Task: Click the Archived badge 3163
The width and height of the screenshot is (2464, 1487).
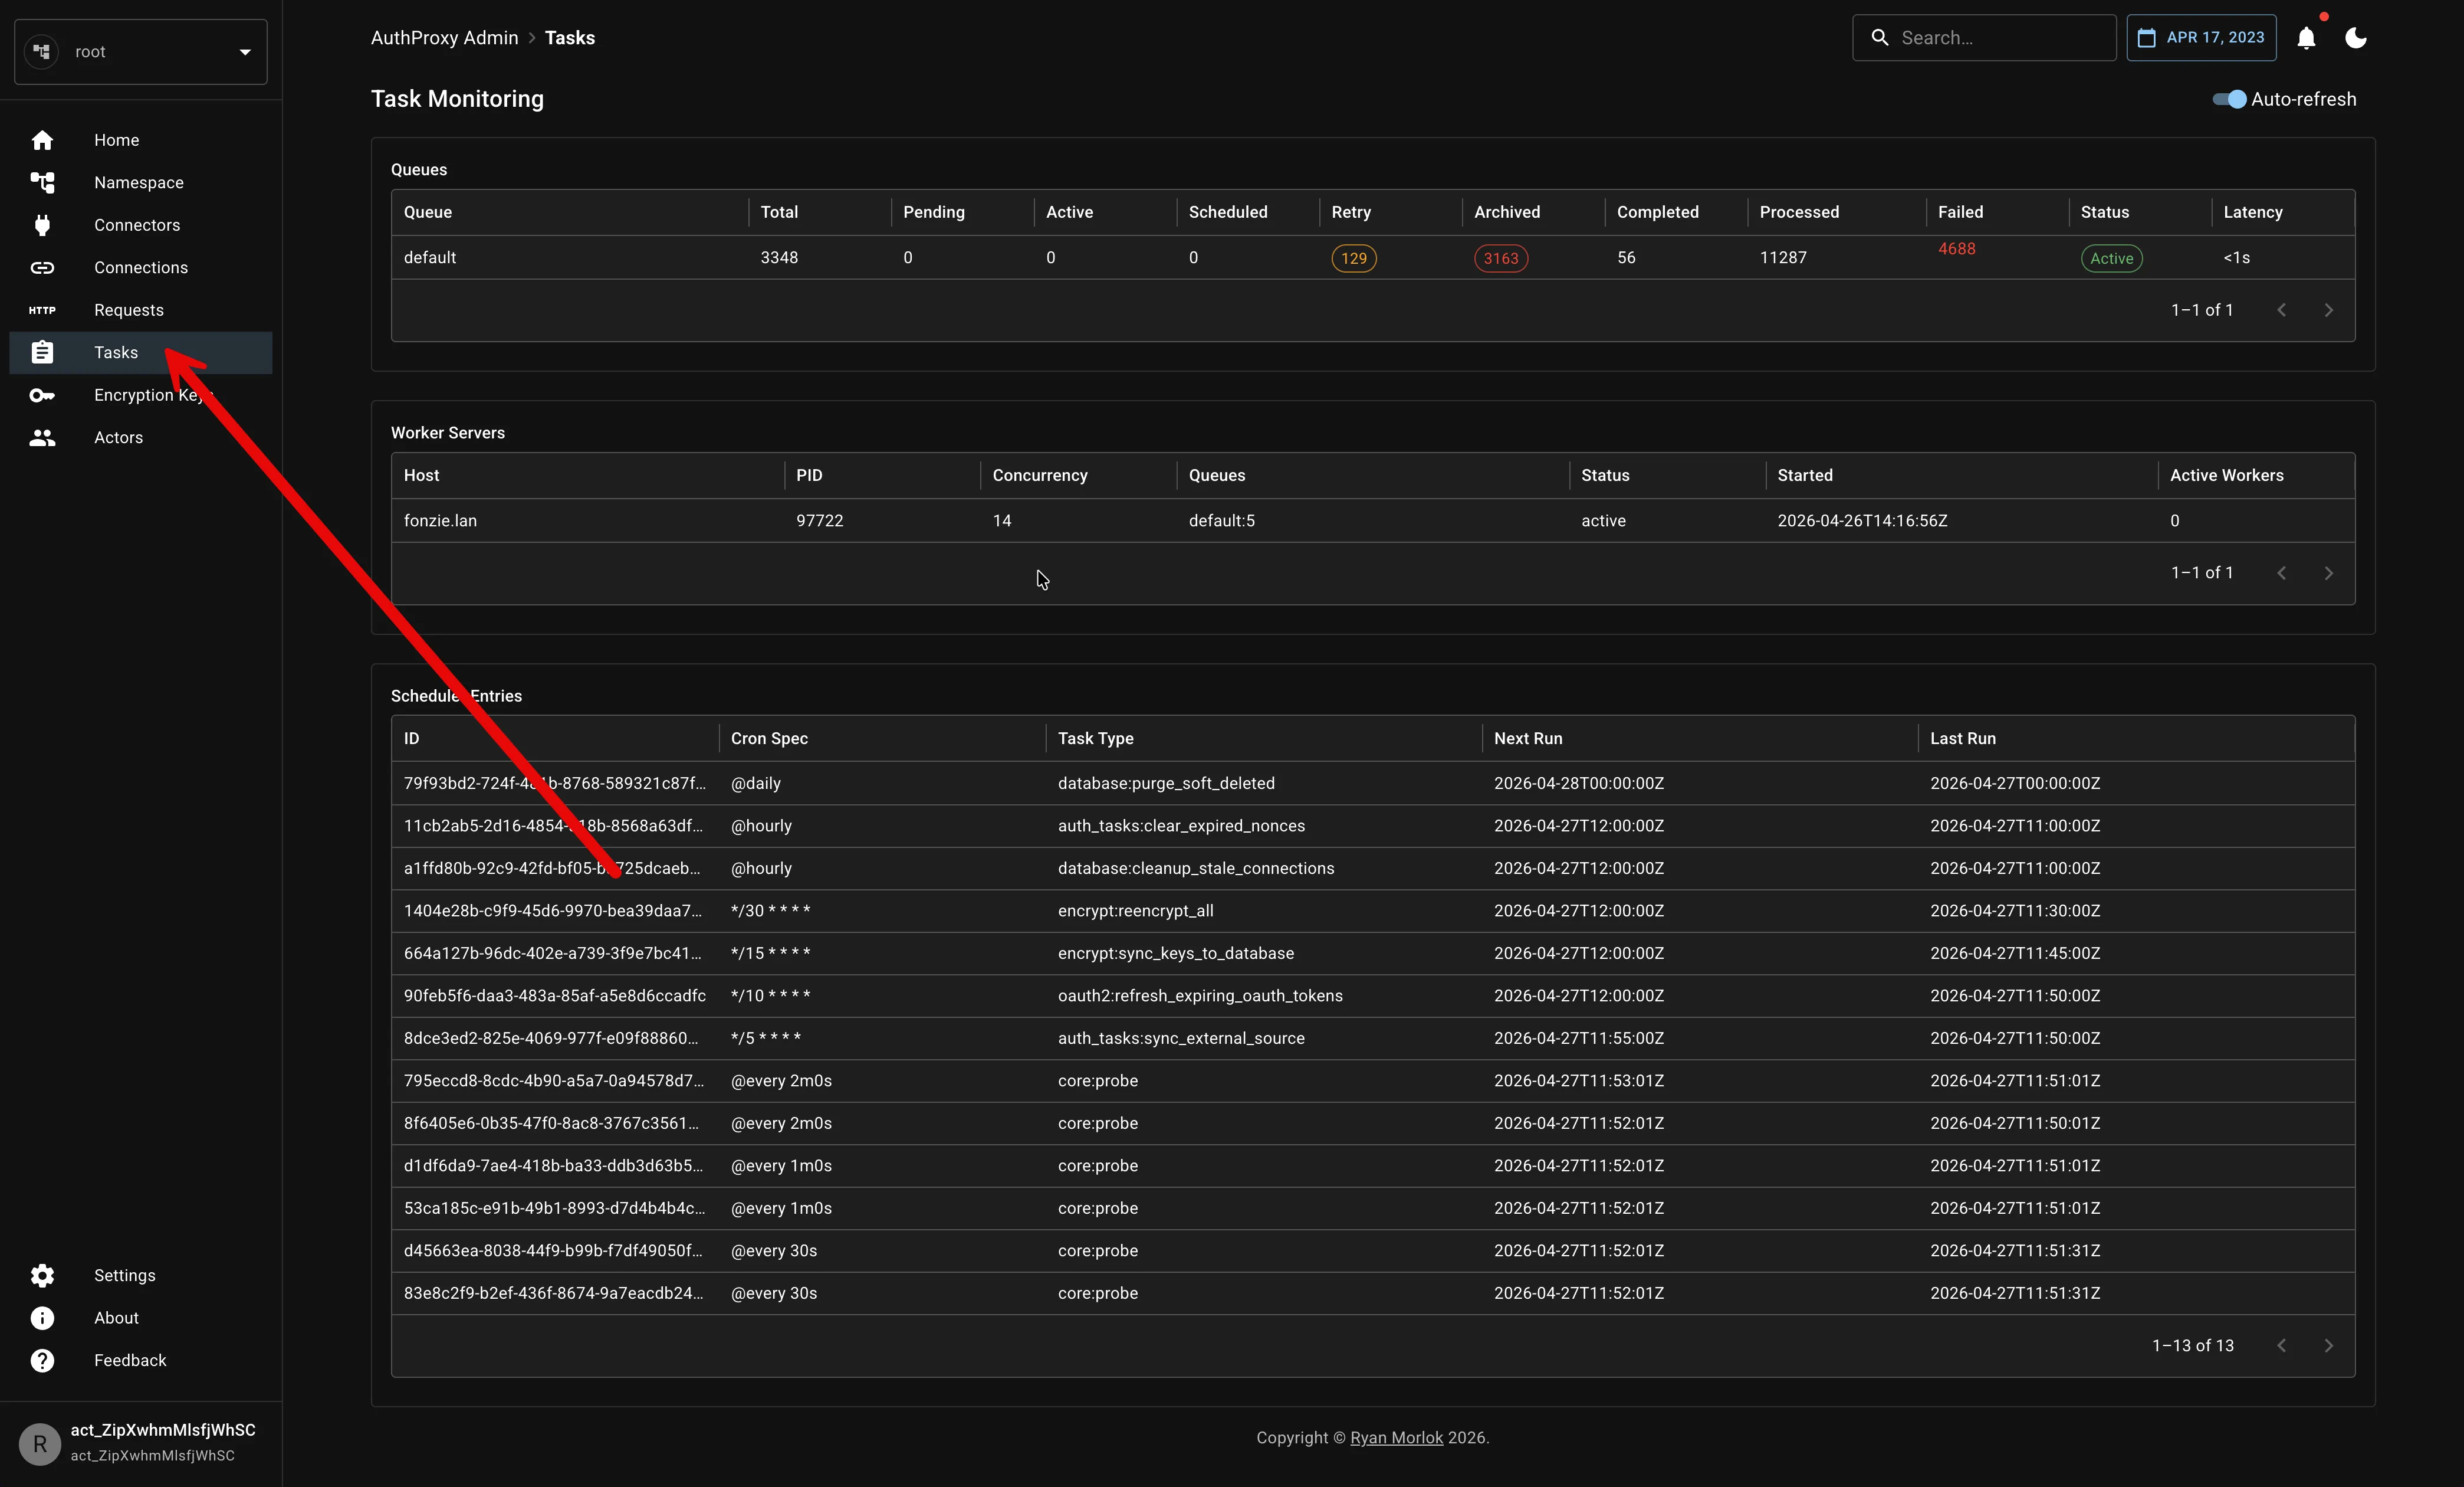Action: point(1500,258)
